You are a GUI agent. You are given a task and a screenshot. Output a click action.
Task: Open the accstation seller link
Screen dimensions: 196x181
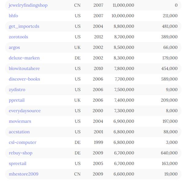click(19, 132)
